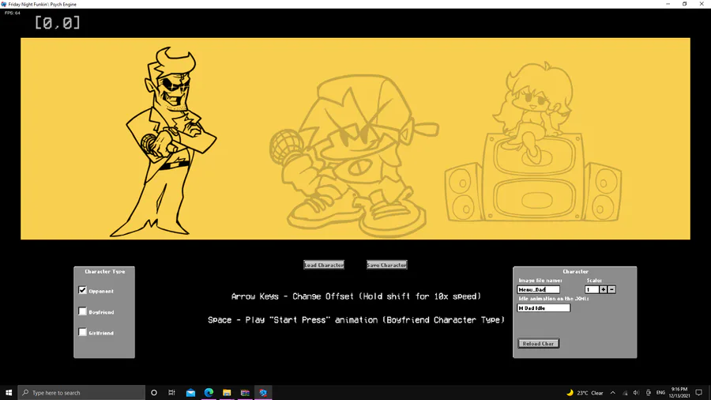Focus the Image file name field

[x=538, y=289]
